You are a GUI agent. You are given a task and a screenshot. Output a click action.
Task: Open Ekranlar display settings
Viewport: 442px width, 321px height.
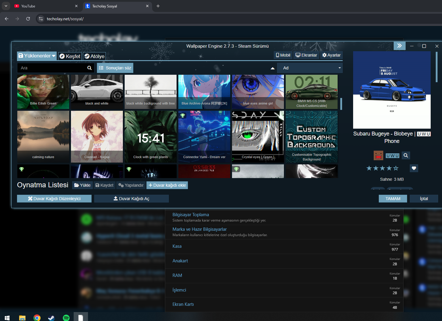point(306,55)
